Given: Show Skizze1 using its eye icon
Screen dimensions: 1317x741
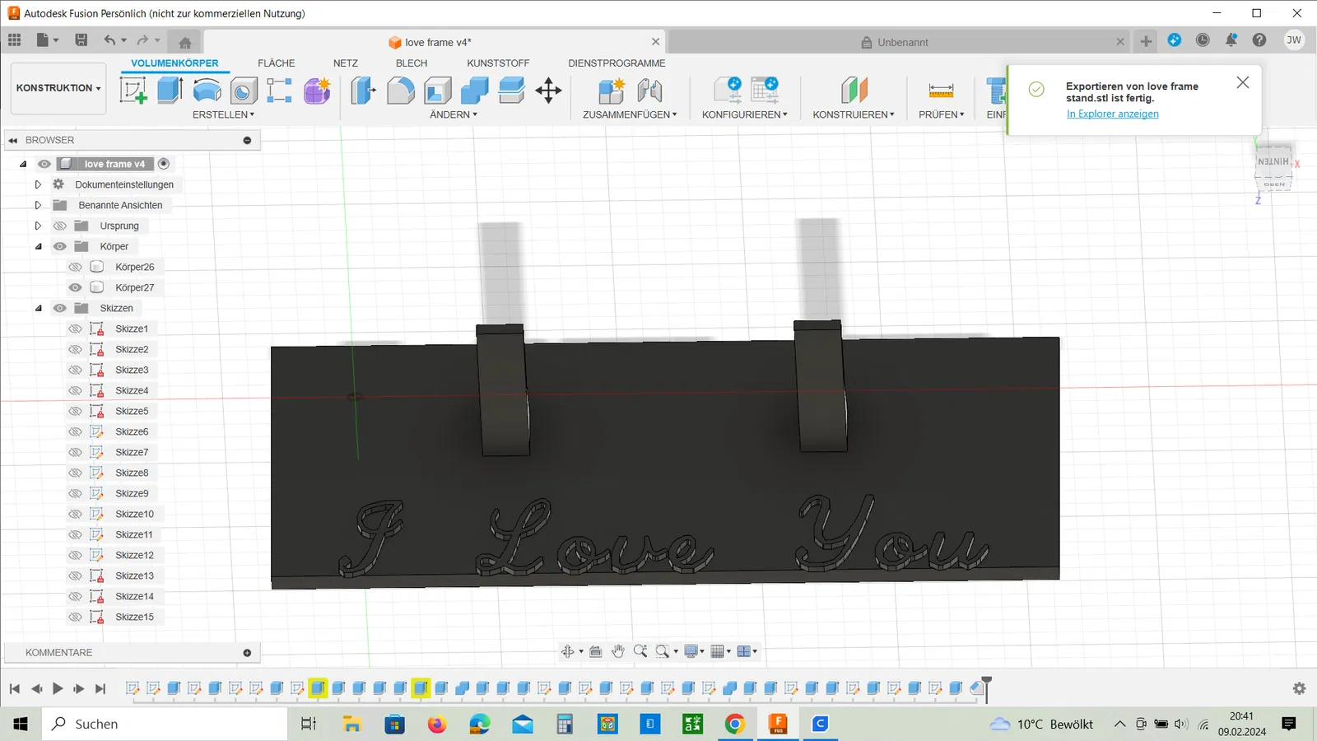Looking at the screenshot, I should 75,329.
